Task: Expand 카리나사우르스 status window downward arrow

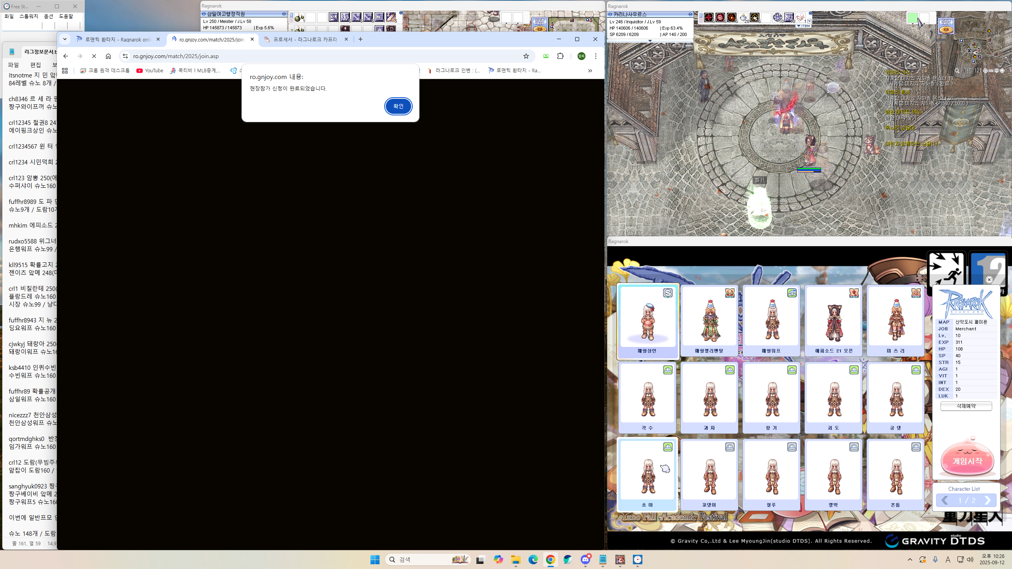Action: [649, 41]
